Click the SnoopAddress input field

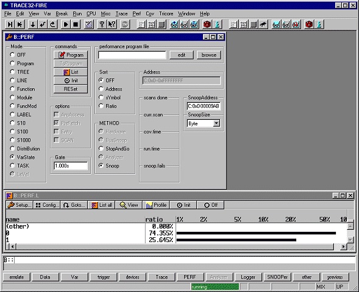click(204, 106)
